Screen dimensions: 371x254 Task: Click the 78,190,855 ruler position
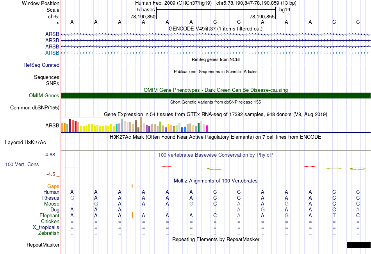click(x=262, y=16)
